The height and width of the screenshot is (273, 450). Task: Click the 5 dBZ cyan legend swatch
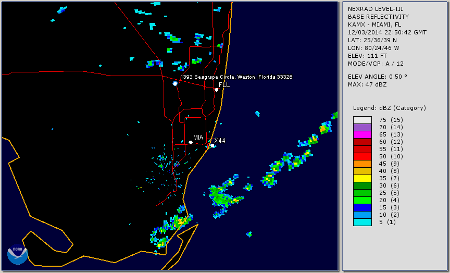tap(362, 222)
